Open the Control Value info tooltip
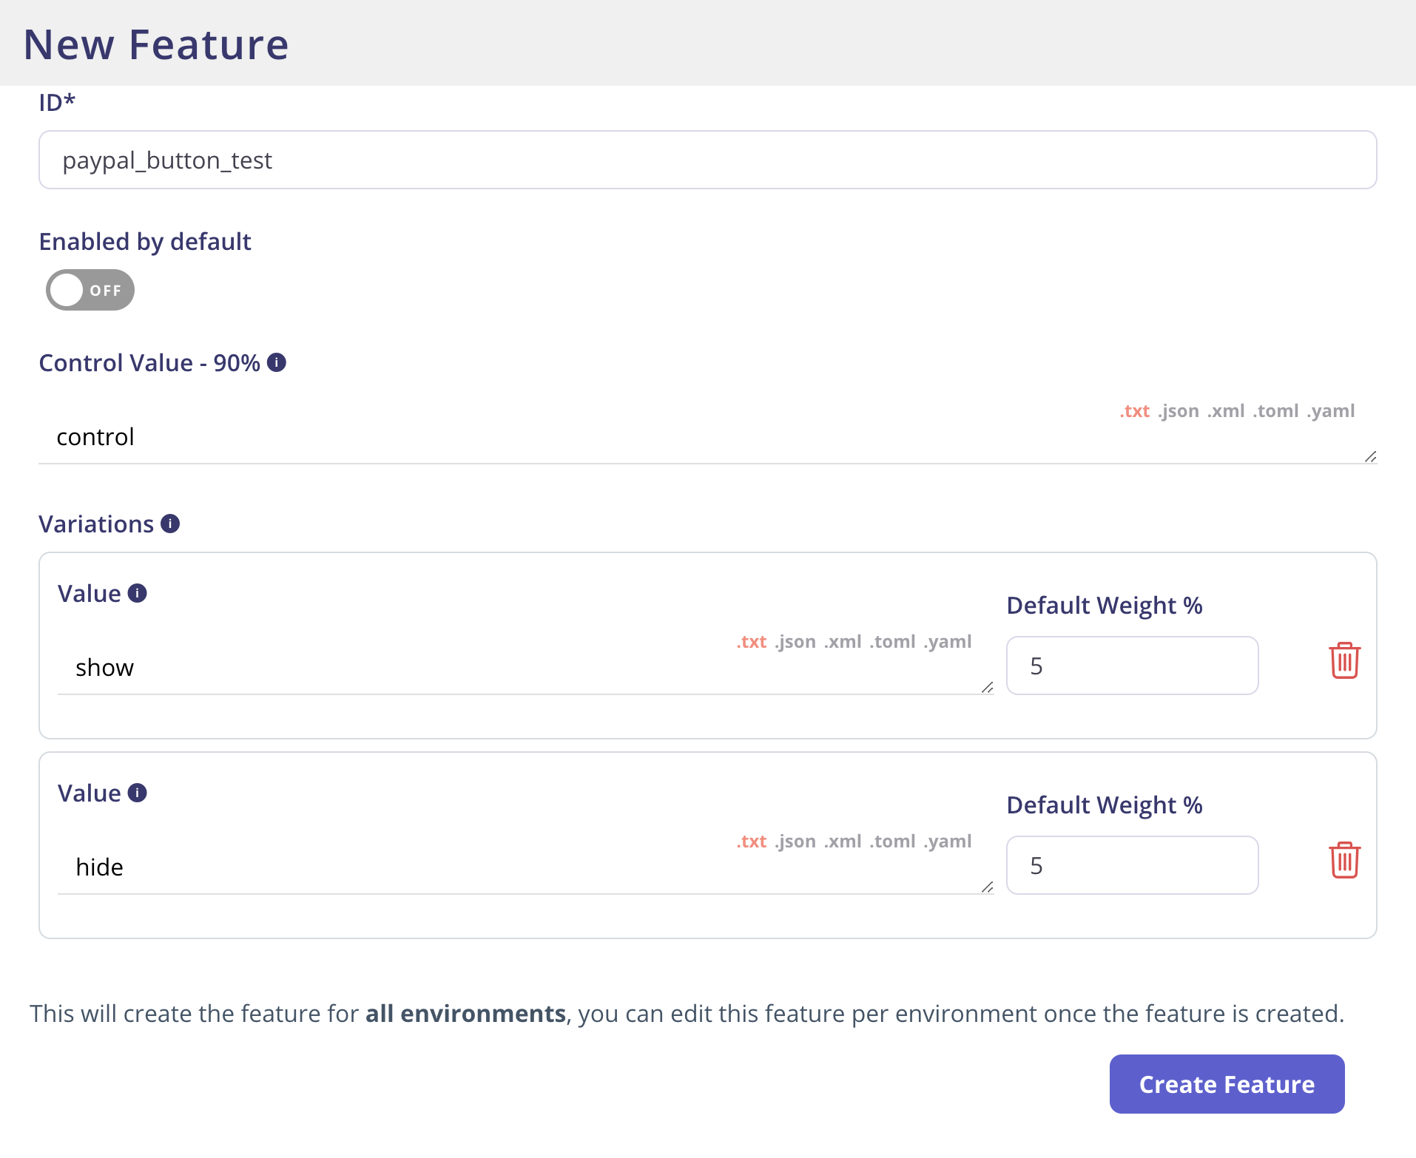Viewport: 1416px width, 1158px height. tap(277, 362)
